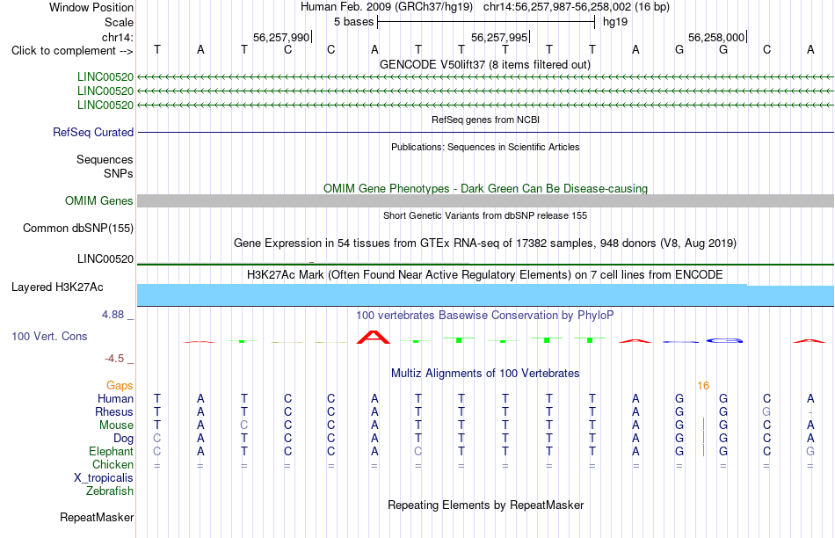Click the Common dbSNP(155) label
Screen dimensions: 835x538
[x=78, y=228]
